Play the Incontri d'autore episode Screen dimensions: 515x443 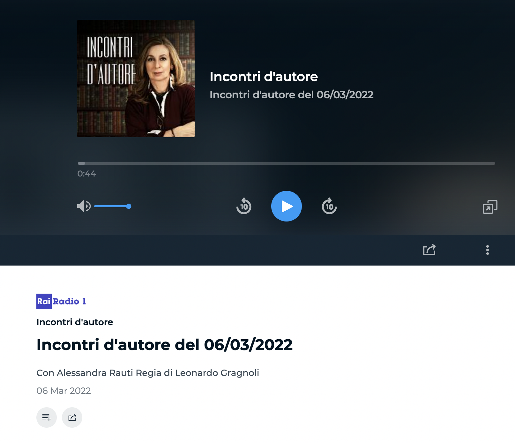pyautogui.click(x=286, y=206)
